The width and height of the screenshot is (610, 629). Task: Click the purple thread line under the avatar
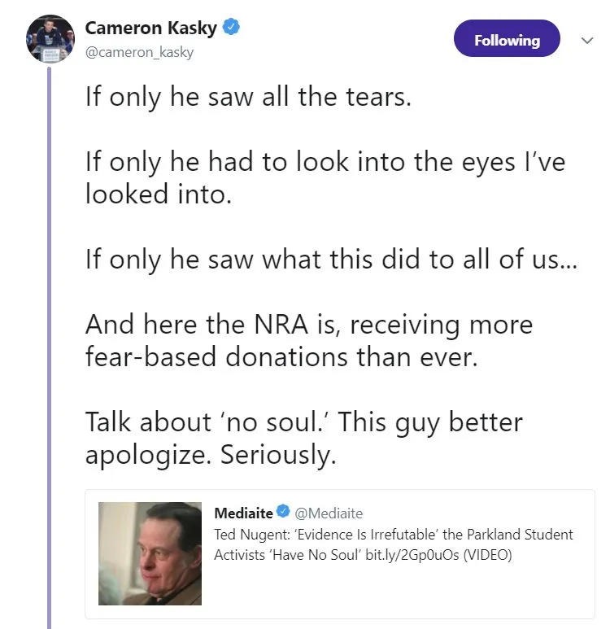(50, 325)
